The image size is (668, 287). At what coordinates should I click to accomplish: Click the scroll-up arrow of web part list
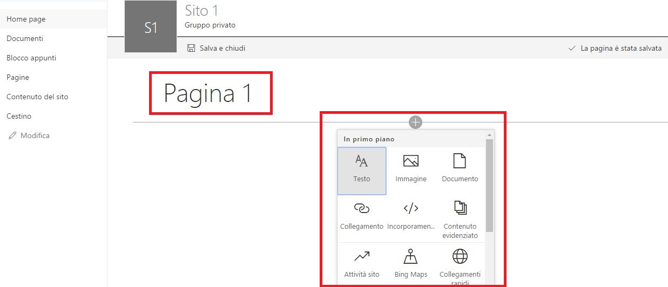tap(489, 134)
